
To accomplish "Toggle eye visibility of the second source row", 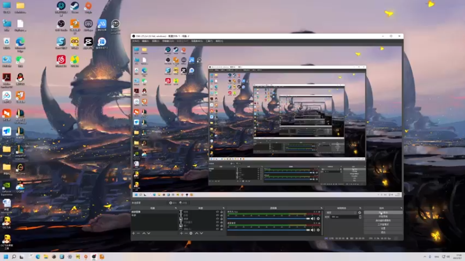I will [x=217, y=215].
